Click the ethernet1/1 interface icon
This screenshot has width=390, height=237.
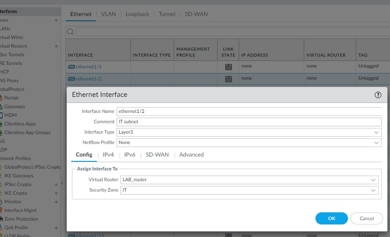point(71,67)
